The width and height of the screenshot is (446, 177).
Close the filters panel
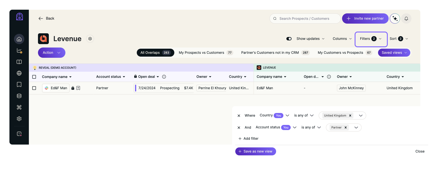click(420, 151)
